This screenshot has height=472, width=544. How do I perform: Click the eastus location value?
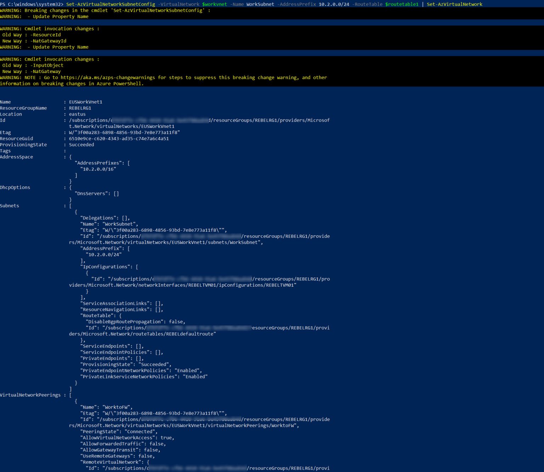pos(76,114)
